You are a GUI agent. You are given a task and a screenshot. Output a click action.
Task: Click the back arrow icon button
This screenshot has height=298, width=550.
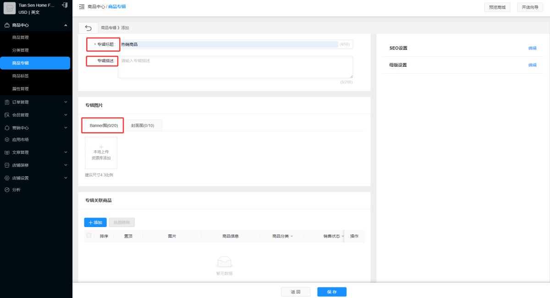click(88, 28)
